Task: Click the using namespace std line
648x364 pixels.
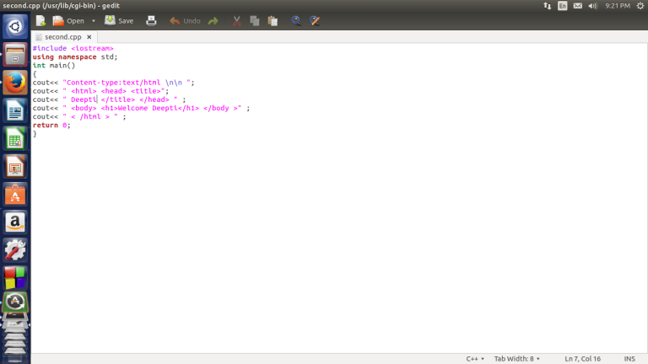Action: [x=75, y=57]
